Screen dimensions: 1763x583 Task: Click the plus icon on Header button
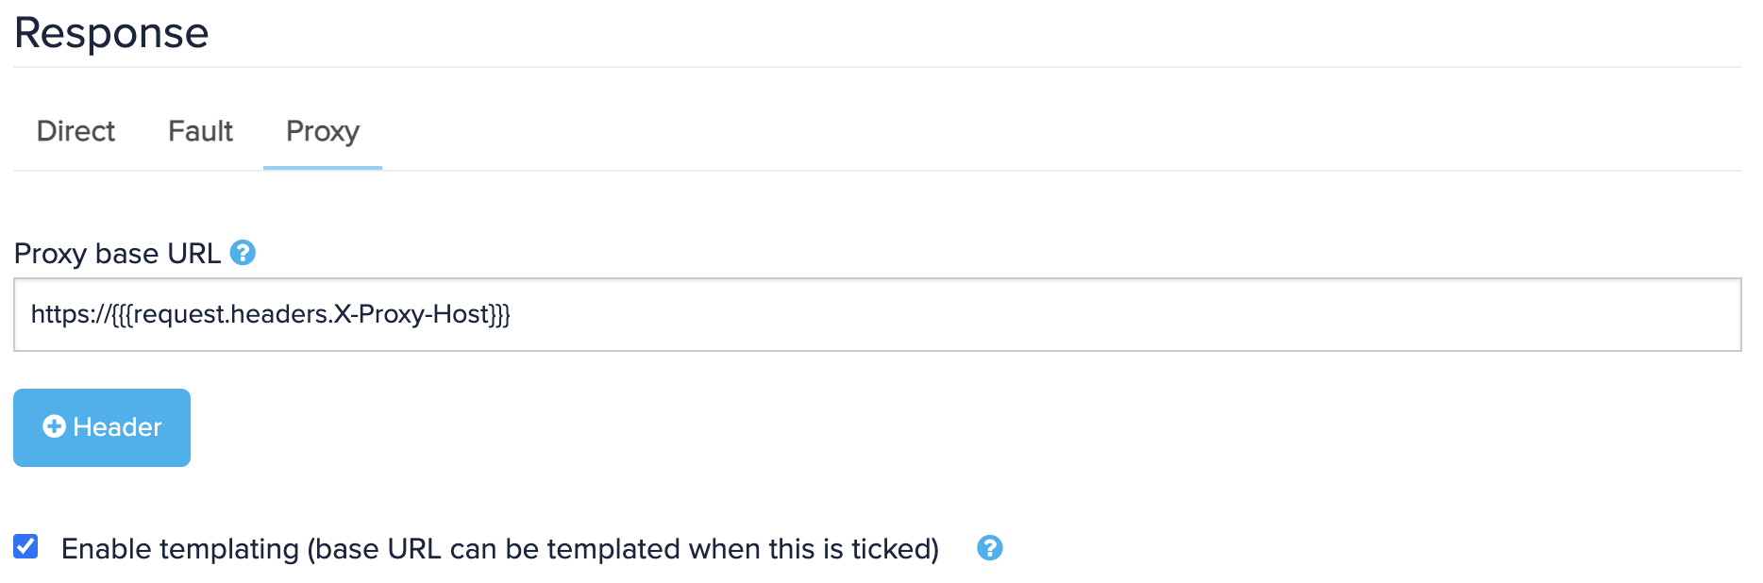[x=54, y=427]
